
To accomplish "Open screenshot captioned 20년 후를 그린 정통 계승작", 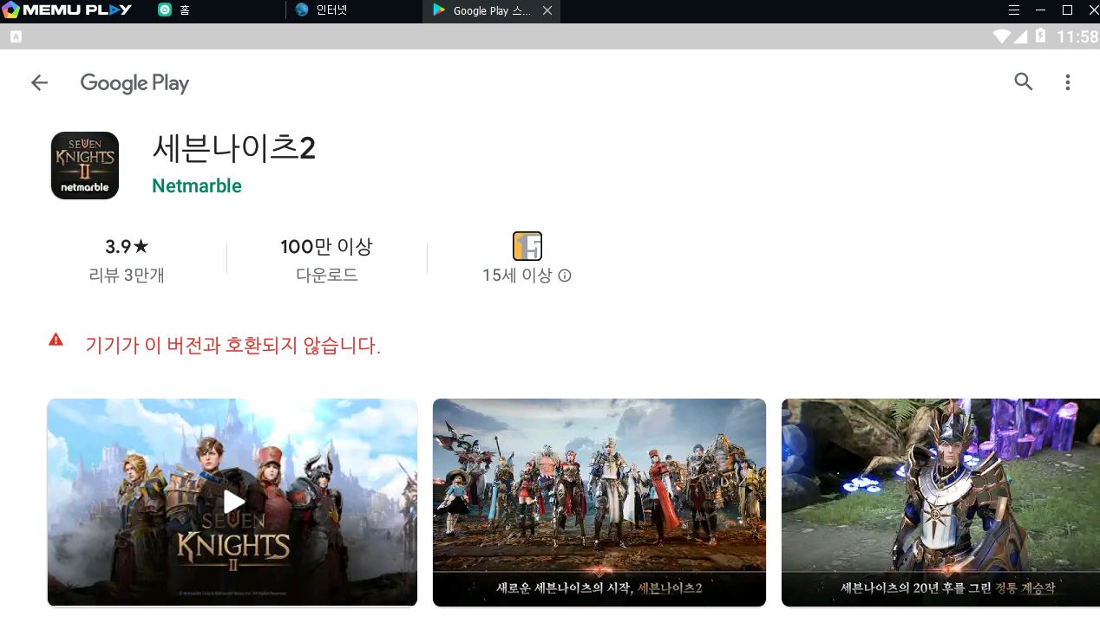I will tap(940, 503).
